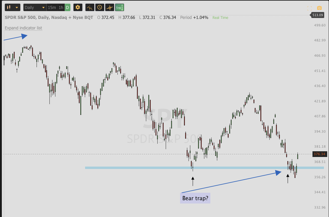This screenshot has width=329, height=217.
Task: Click the Expand indicator list link
Action: 23,28
